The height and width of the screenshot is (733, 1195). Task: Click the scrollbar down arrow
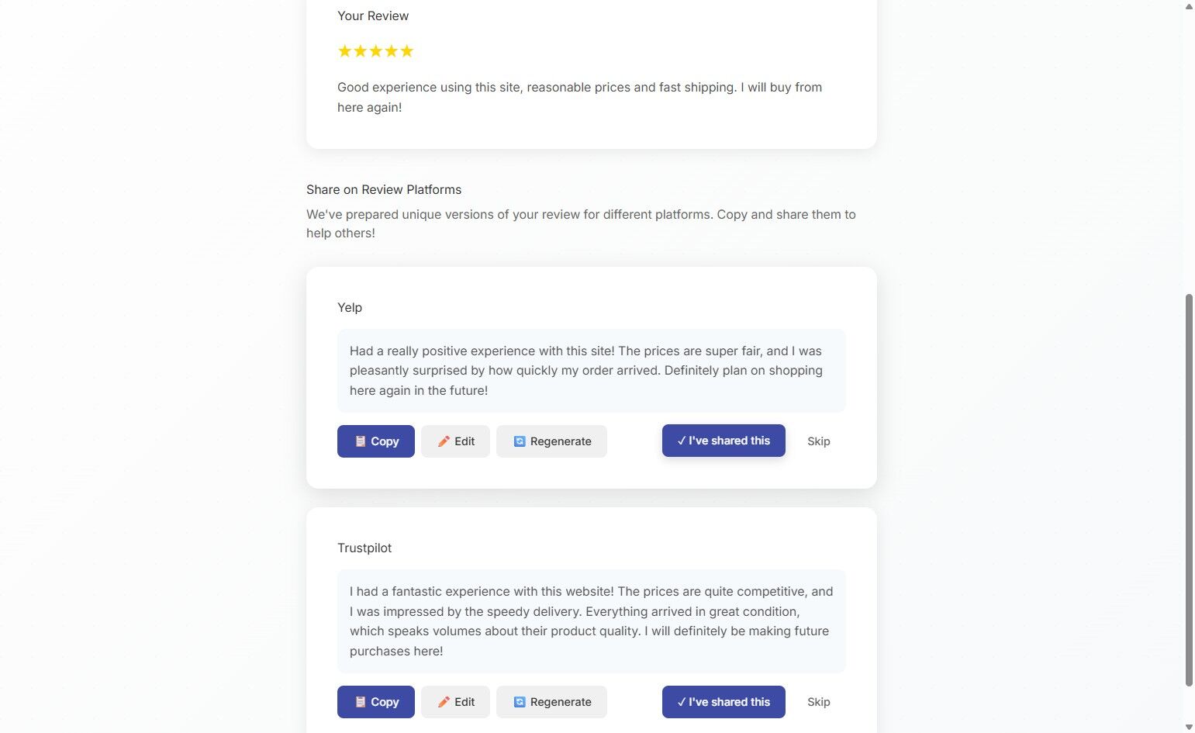tap(1189, 728)
